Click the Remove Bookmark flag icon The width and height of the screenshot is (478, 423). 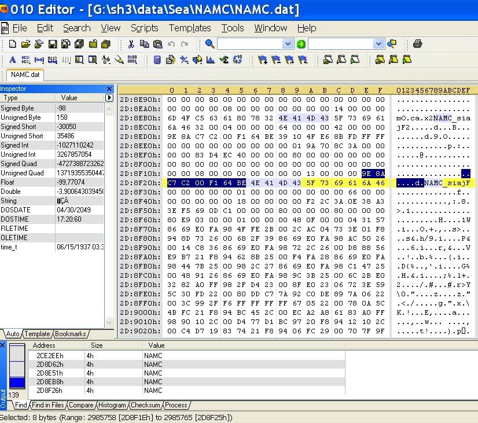pos(276,60)
